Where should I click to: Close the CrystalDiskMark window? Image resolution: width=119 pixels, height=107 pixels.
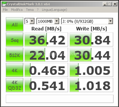pos(115,4)
